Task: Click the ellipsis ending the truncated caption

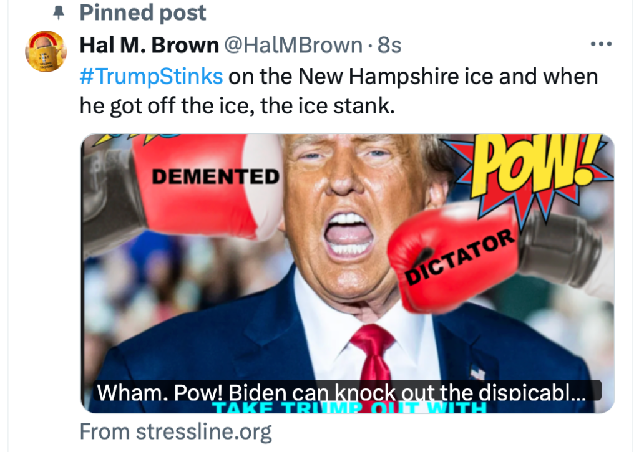Action: tap(578, 394)
